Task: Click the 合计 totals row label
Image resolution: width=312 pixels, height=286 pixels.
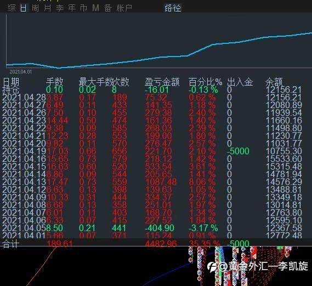Action: [x=11, y=244]
